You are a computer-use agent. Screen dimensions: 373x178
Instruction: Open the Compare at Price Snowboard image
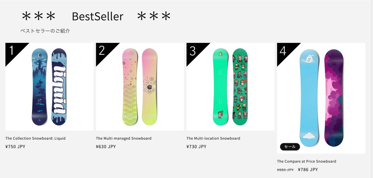click(321, 98)
